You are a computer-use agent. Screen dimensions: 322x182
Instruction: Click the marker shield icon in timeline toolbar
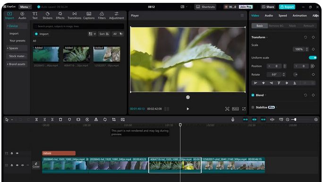(69, 119)
